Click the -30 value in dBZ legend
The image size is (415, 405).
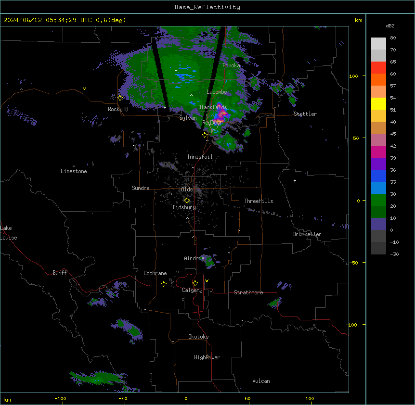(x=394, y=254)
